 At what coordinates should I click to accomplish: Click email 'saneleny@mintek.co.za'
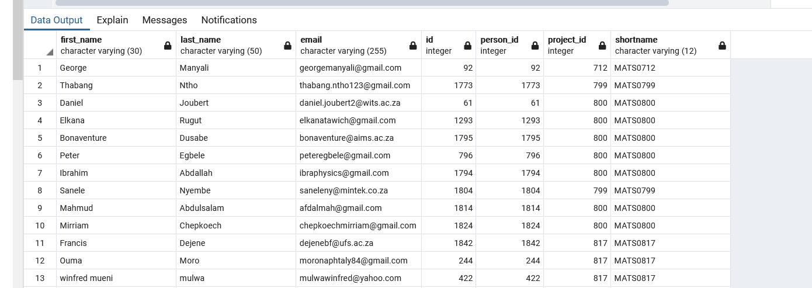click(x=359, y=190)
